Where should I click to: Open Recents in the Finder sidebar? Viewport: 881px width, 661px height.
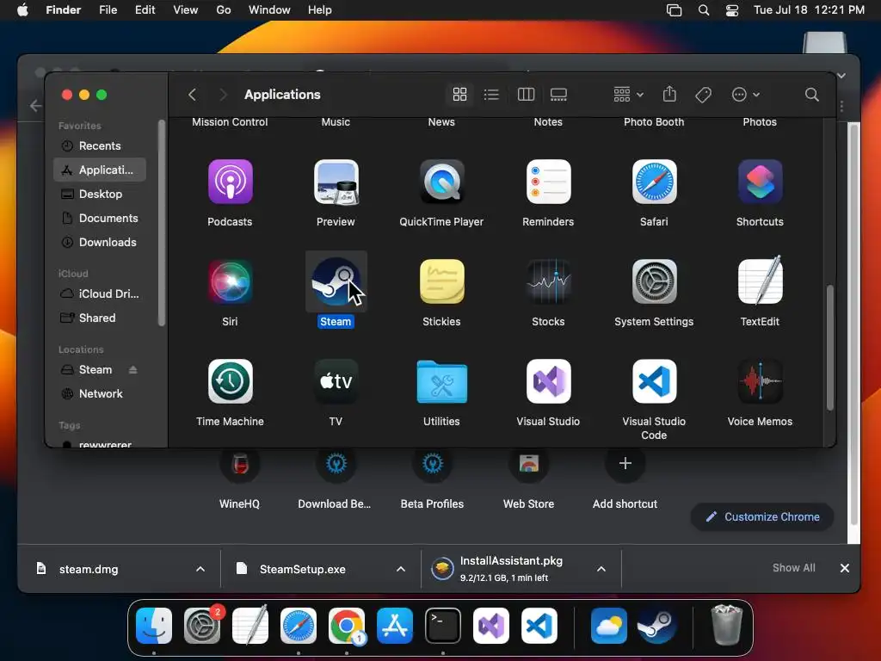[100, 145]
